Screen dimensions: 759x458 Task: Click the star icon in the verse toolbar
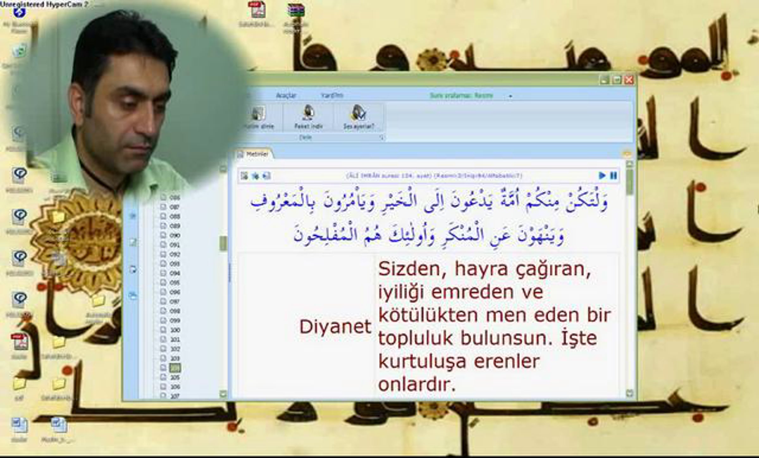pos(255,176)
